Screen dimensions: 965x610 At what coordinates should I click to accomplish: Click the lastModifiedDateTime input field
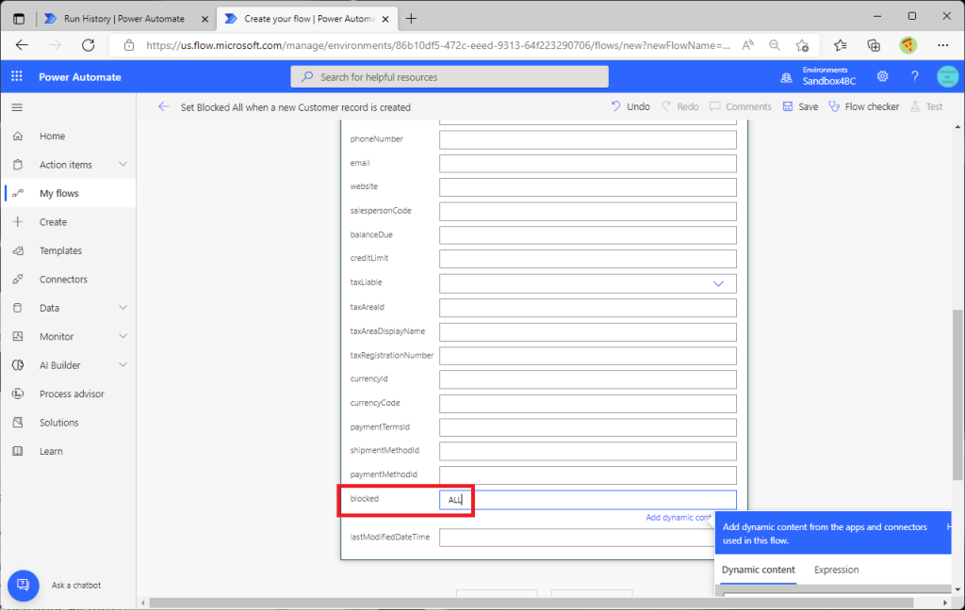(x=577, y=538)
